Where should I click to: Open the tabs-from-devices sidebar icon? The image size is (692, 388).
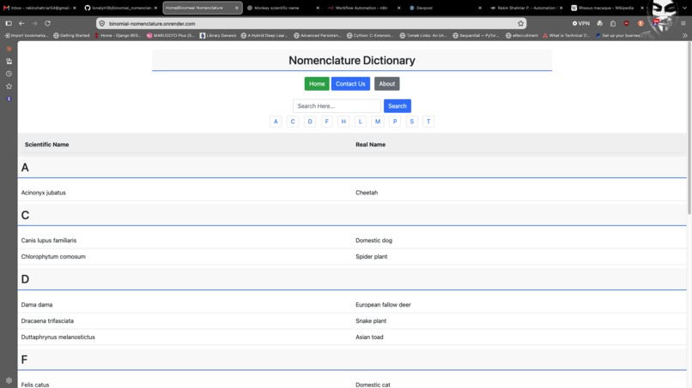pos(9,61)
